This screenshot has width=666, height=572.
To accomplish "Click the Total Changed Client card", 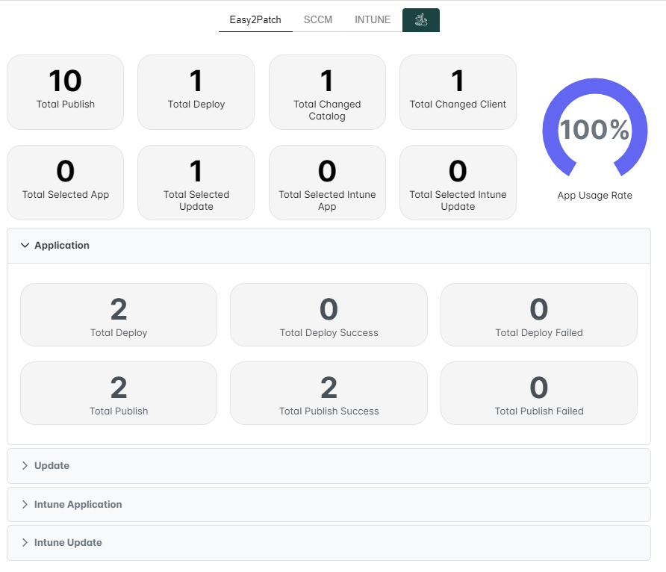I will [458, 92].
